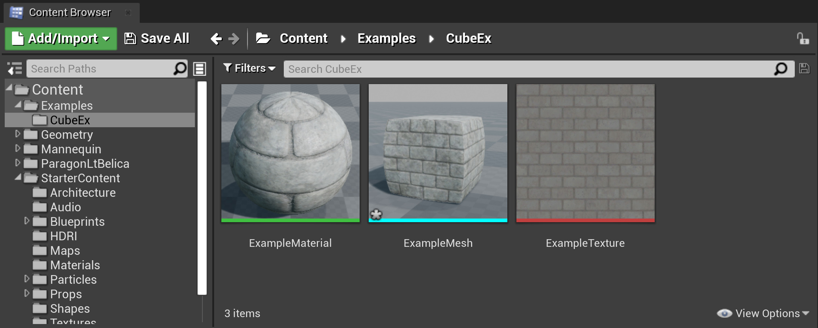818x328 pixels.
Task: Click the ExampleMesh name label
Action: [438, 243]
